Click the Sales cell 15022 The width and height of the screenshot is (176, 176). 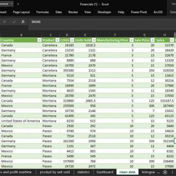point(165,111)
